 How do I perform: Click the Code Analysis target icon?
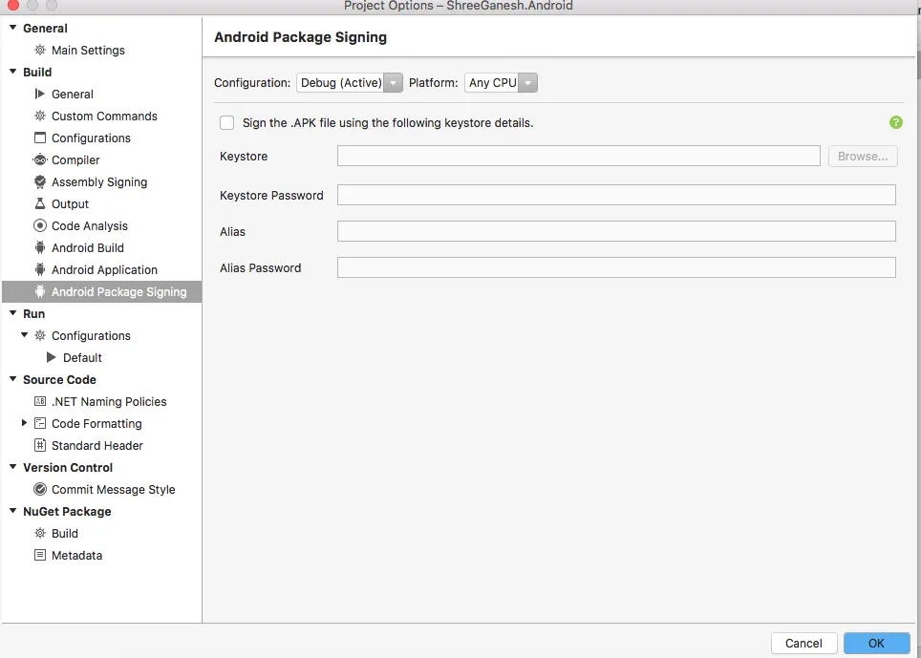coord(39,225)
